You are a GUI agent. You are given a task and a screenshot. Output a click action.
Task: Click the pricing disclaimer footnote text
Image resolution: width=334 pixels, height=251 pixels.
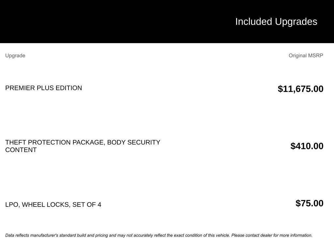(159, 235)
